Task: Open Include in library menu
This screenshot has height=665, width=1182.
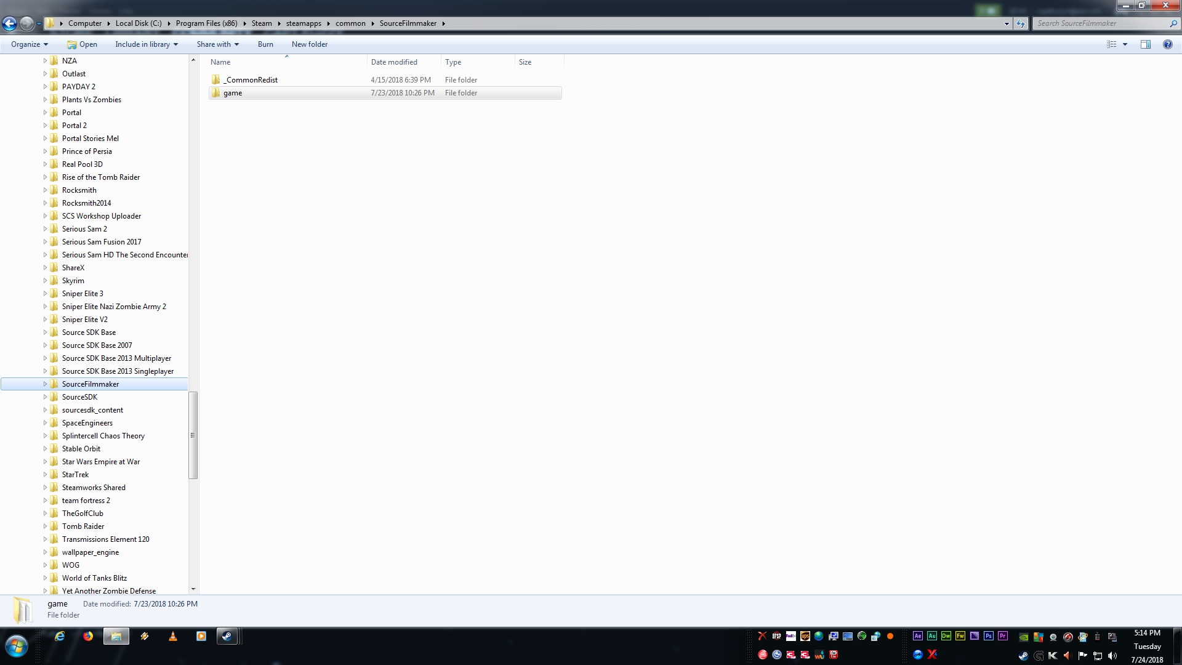Action: [146, 44]
